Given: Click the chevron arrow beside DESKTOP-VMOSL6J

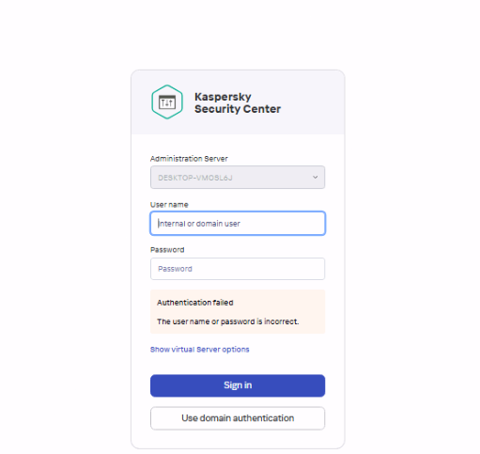Looking at the screenshot, I should 315,177.
